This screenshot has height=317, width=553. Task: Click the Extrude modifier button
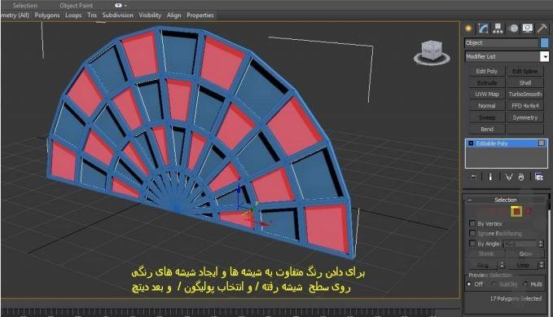pyautogui.click(x=487, y=82)
